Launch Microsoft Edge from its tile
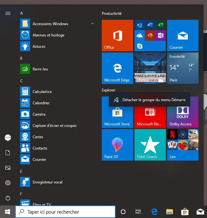Image resolution: width=207 pixels, height=218 pixels. coord(117,68)
